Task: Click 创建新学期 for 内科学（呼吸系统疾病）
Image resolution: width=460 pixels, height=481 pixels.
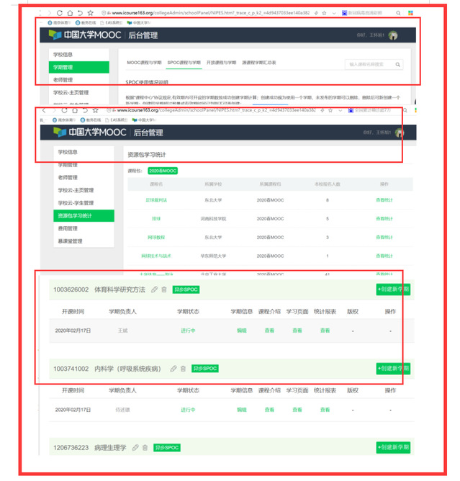Action: 393,369
